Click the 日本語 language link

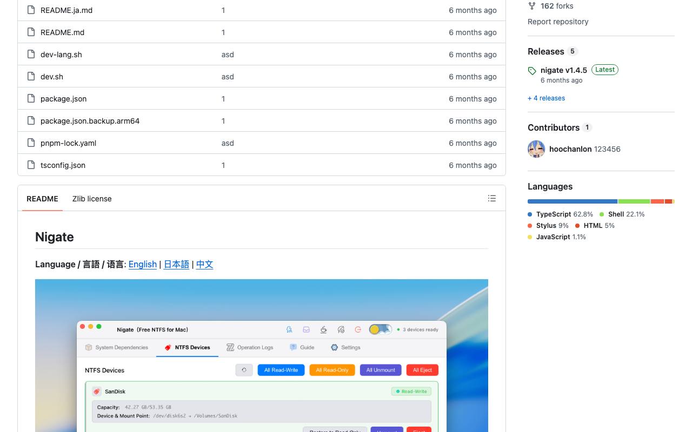176,264
